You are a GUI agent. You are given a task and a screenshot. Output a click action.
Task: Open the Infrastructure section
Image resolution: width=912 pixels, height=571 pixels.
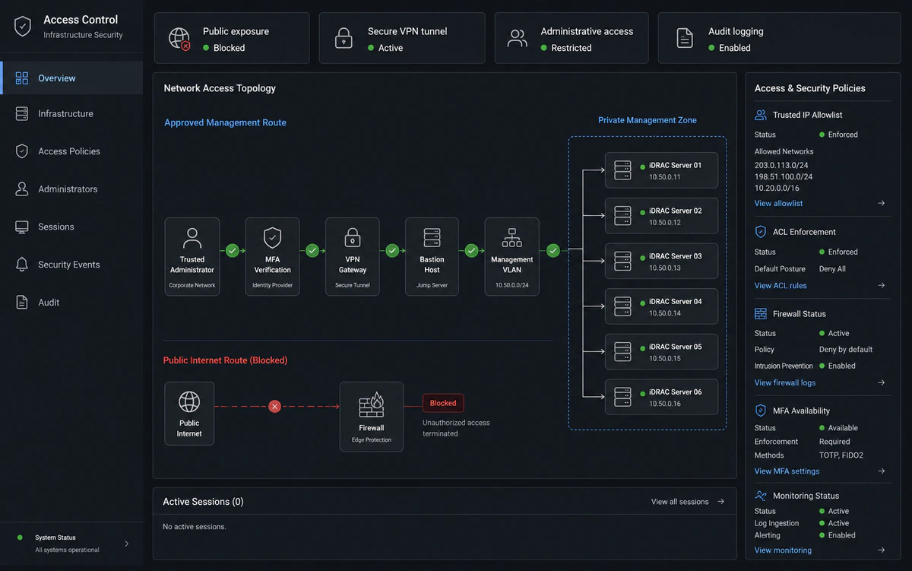[x=71, y=114]
